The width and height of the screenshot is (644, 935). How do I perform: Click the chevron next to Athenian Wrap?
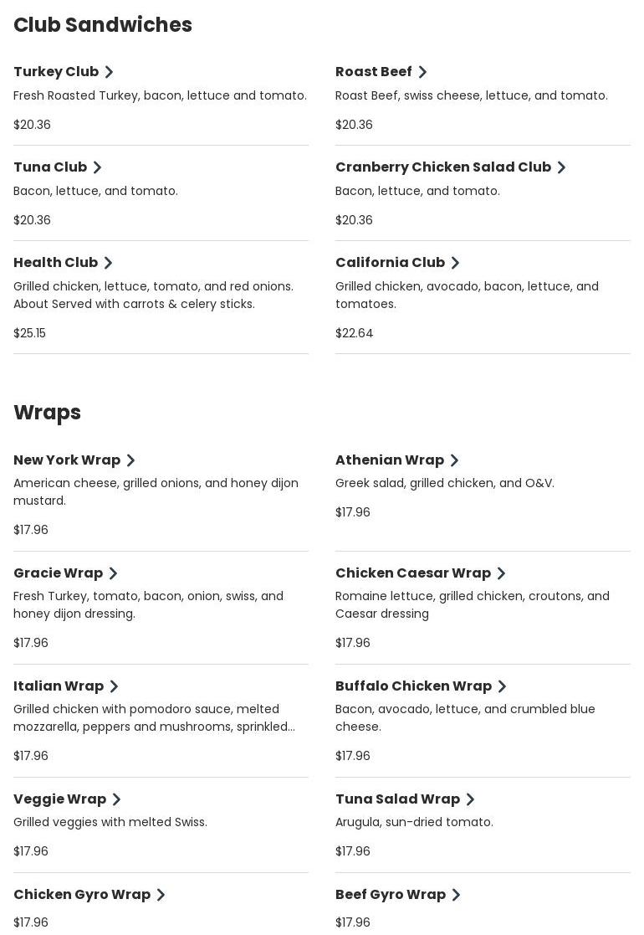click(x=454, y=461)
